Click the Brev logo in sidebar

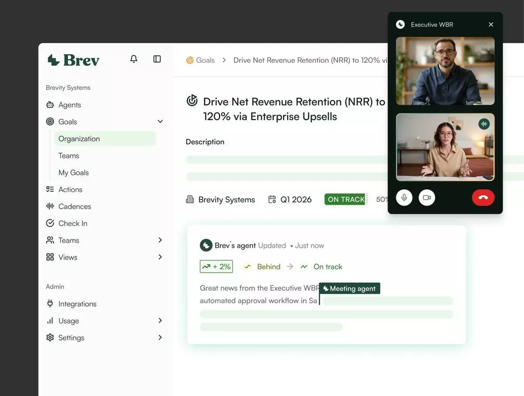click(73, 60)
